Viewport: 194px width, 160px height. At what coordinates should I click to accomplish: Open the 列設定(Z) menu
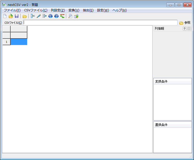pyautogui.click(x=58, y=10)
